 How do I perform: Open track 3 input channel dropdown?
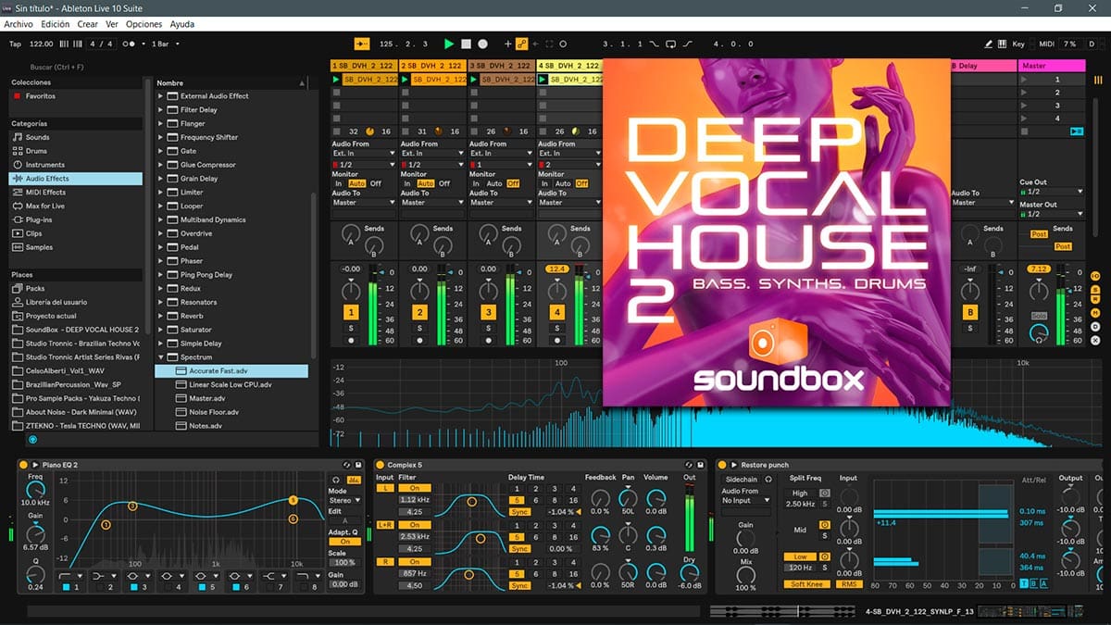tap(501, 164)
